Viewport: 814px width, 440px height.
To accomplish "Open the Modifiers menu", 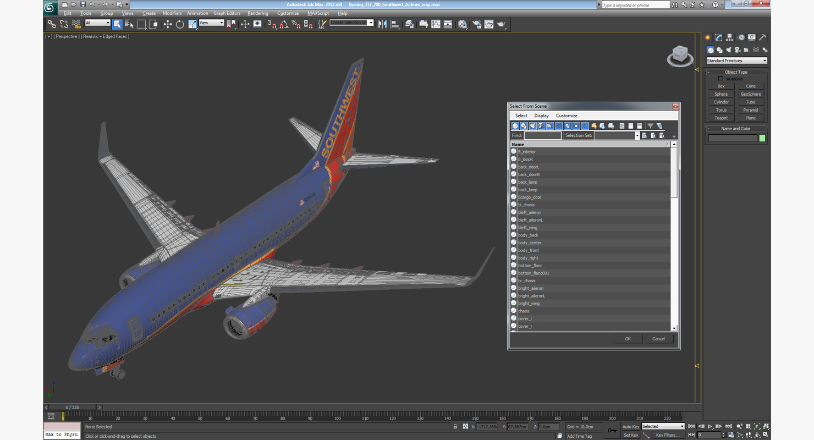I will [172, 13].
